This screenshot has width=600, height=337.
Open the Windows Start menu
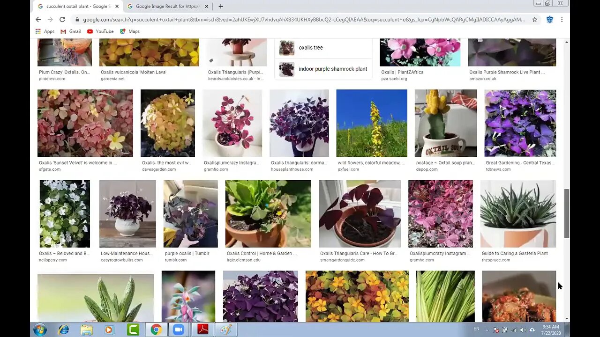coord(40,330)
